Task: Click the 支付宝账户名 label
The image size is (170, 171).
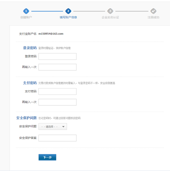Action: (x=28, y=34)
